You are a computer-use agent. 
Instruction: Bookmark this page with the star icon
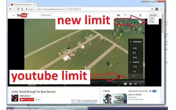point(152,9)
